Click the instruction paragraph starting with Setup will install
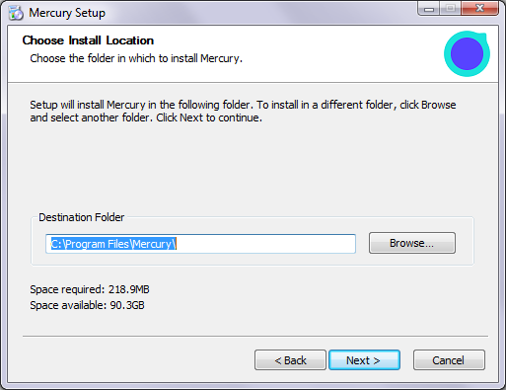Image resolution: width=506 pixels, height=390 pixels. coord(243,111)
